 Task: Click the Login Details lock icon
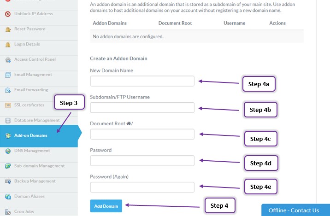coord(8,44)
